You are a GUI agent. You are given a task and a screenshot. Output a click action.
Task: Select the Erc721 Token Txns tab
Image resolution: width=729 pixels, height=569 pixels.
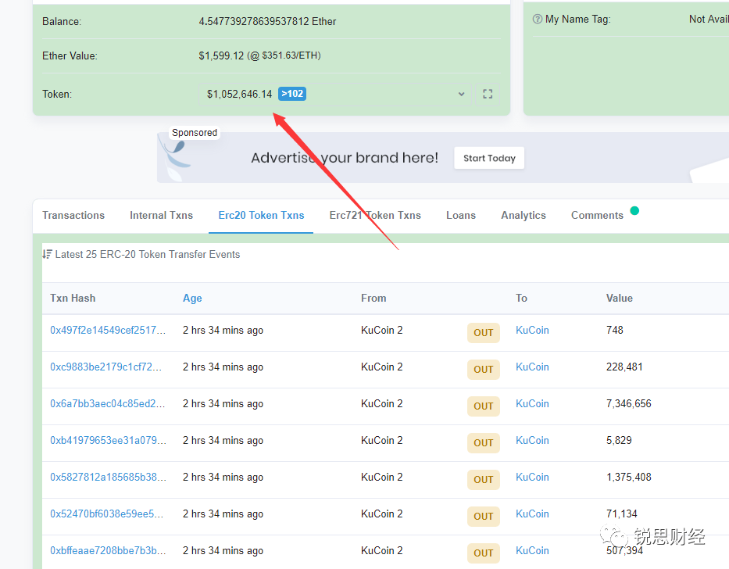[375, 216]
